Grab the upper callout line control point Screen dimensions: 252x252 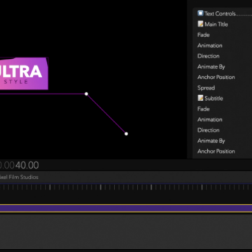tap(86, 94)
